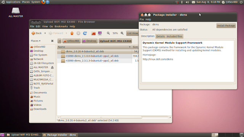Click the path bar scroll-left arrow

tap(59, 41)
